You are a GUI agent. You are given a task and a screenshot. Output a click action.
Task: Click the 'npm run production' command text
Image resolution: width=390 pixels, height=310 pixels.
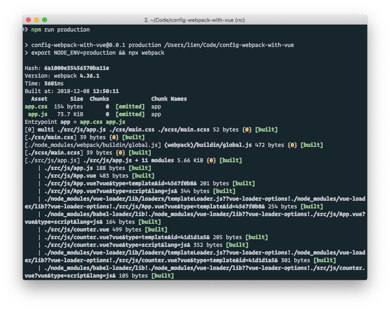coord(60,30)
